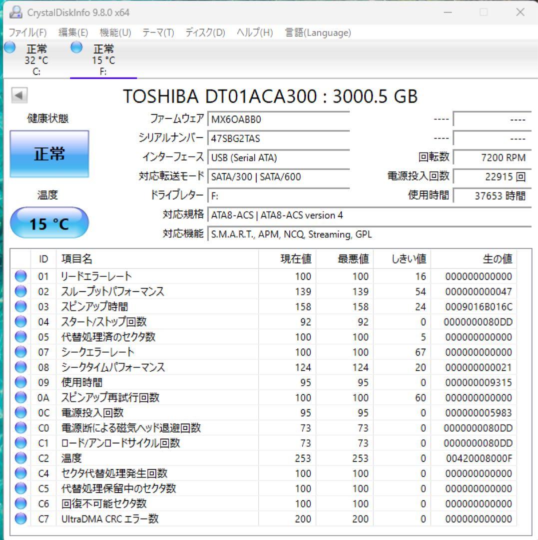The width and height of the screenshot is (538, 540).
Task: Click the status icon for ID C5 row
Action: pyautogui.click(x=21, y=488)
